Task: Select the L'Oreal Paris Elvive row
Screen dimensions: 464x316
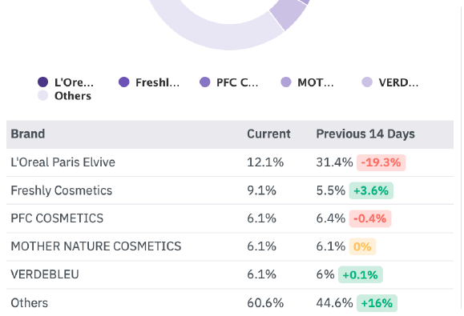Action: pos(230,162)
